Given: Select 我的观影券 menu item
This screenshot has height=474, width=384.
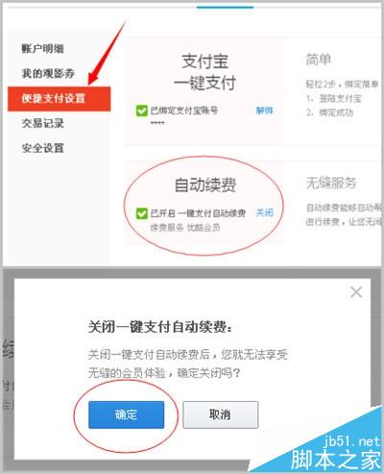Looking at the screenshot, I should click(x=48, y=73).
